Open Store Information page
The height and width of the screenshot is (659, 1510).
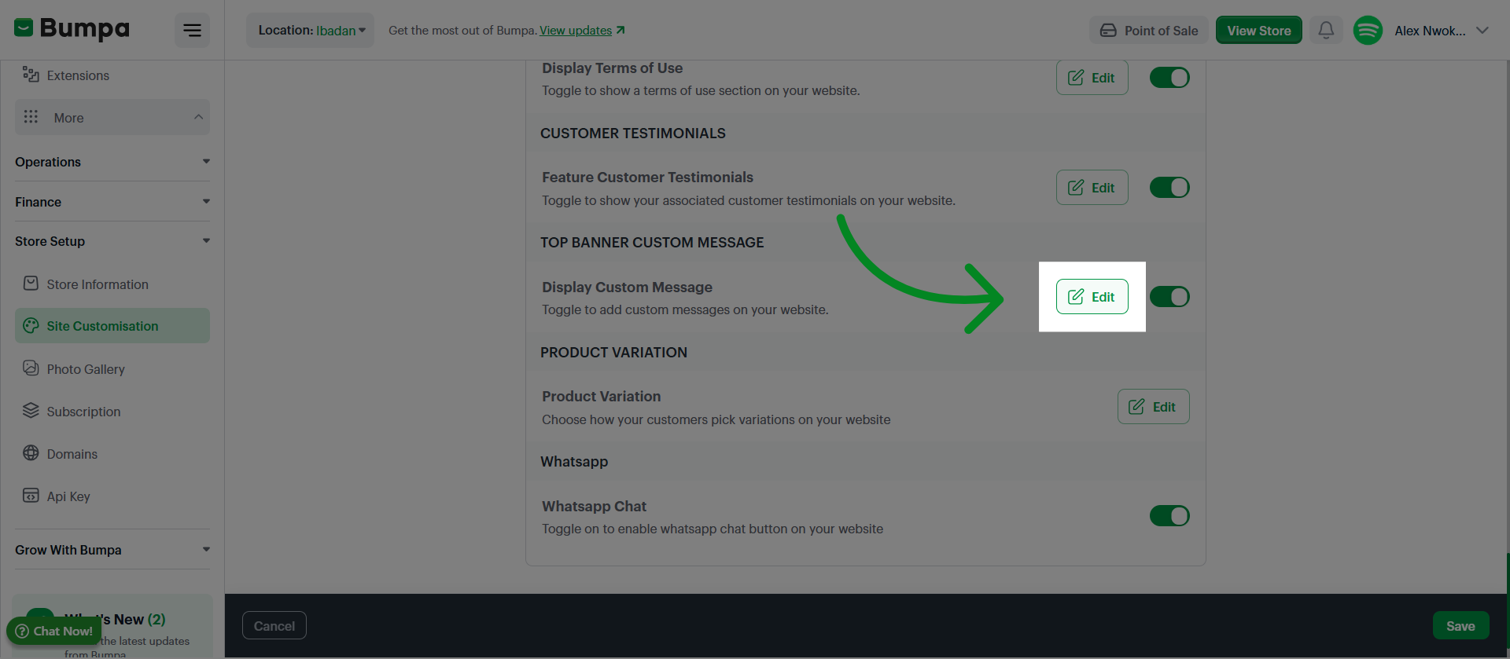(112, 284)
